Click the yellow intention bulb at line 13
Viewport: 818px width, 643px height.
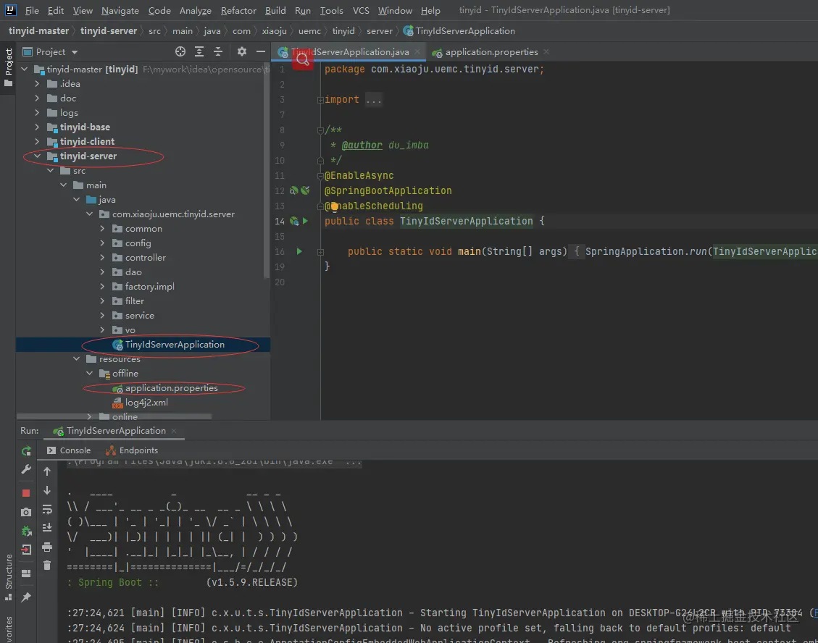pos(335,206)
